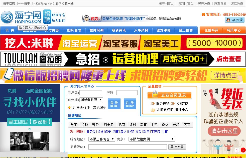Screen dimensions: 246x158
Task: Visit the 汽车频道 top link
Action: pos(220,3)
